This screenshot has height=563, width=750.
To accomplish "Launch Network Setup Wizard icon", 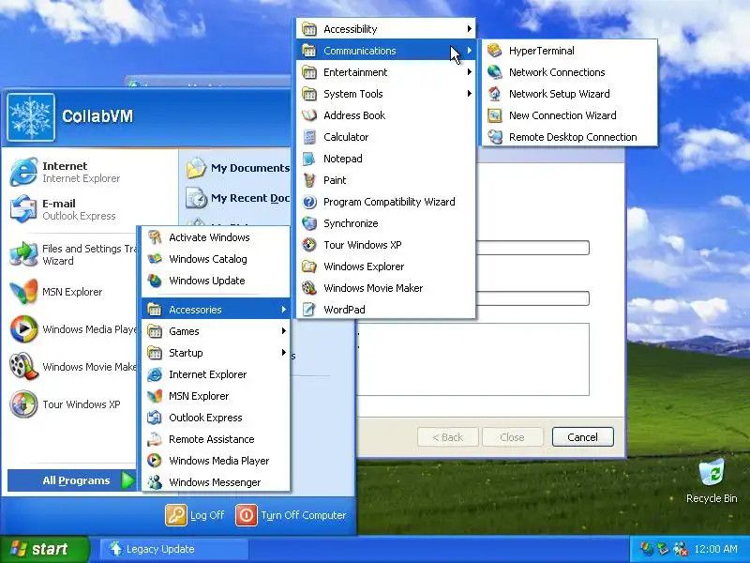I will tap(495, 94).
